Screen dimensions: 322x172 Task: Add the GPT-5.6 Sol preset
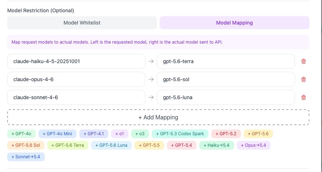point(26,145)
